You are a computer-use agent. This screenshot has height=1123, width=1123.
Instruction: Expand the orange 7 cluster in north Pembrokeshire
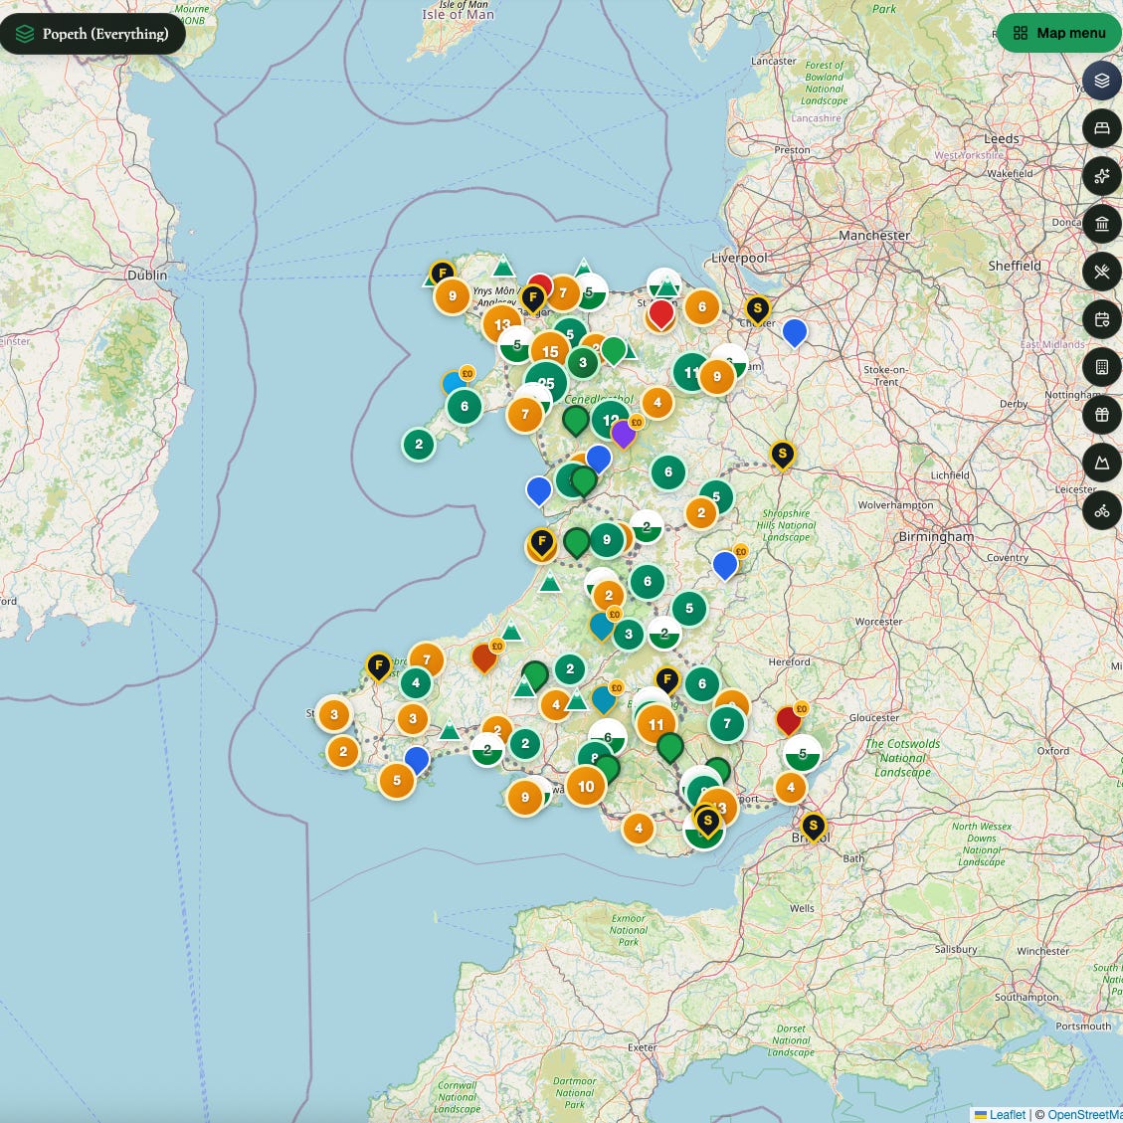coord(427,659)
